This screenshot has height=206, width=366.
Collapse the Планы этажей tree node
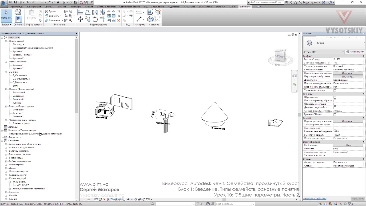[6, 41]
